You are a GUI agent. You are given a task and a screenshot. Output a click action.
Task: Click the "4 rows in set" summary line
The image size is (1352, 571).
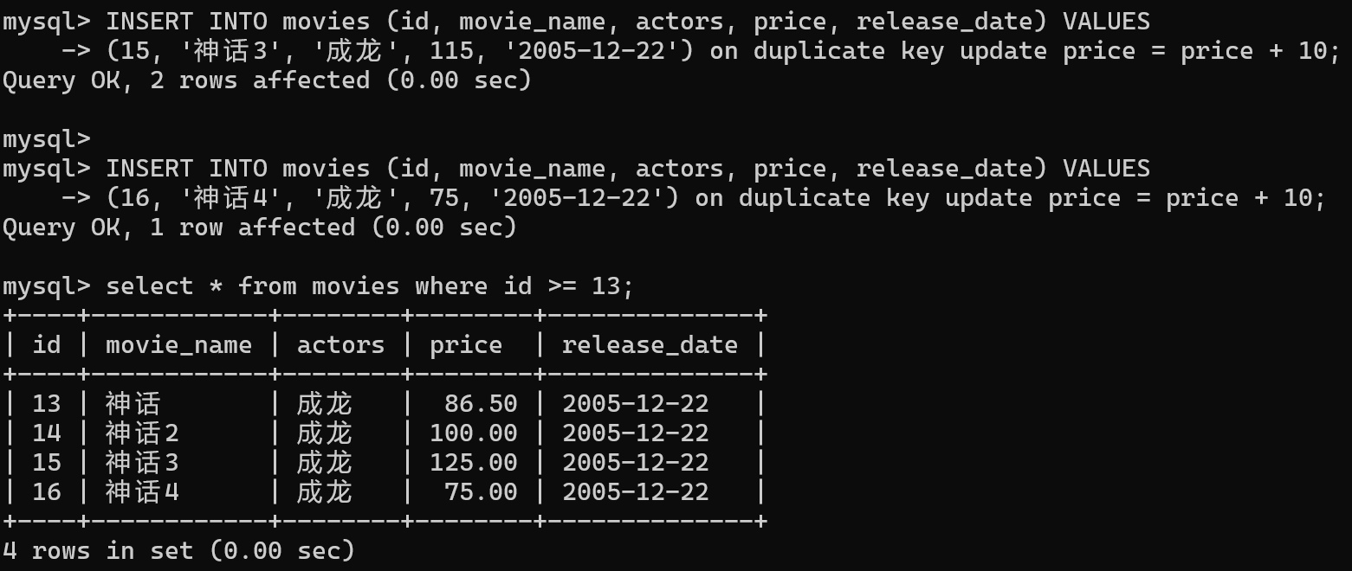click(x=178, y=551)
